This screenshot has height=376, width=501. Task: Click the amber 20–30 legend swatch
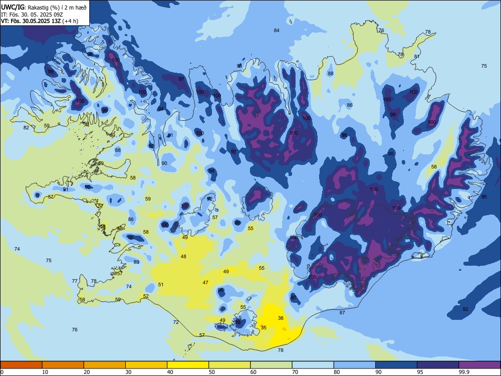click(105, 365)
